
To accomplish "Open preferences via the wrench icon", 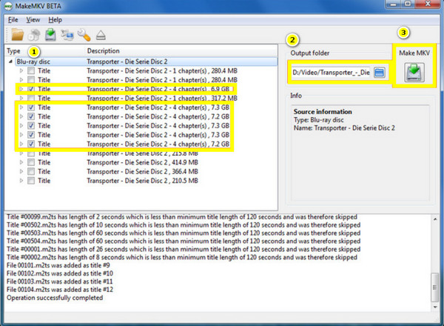I will [x=84, y=35].
